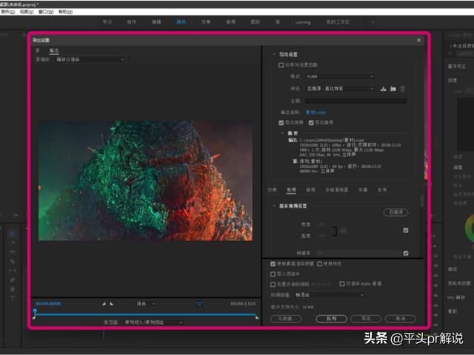Select the Hand tool in background toolbar
The width and height of the screenshot is (474, 355).
click(13, 289)
